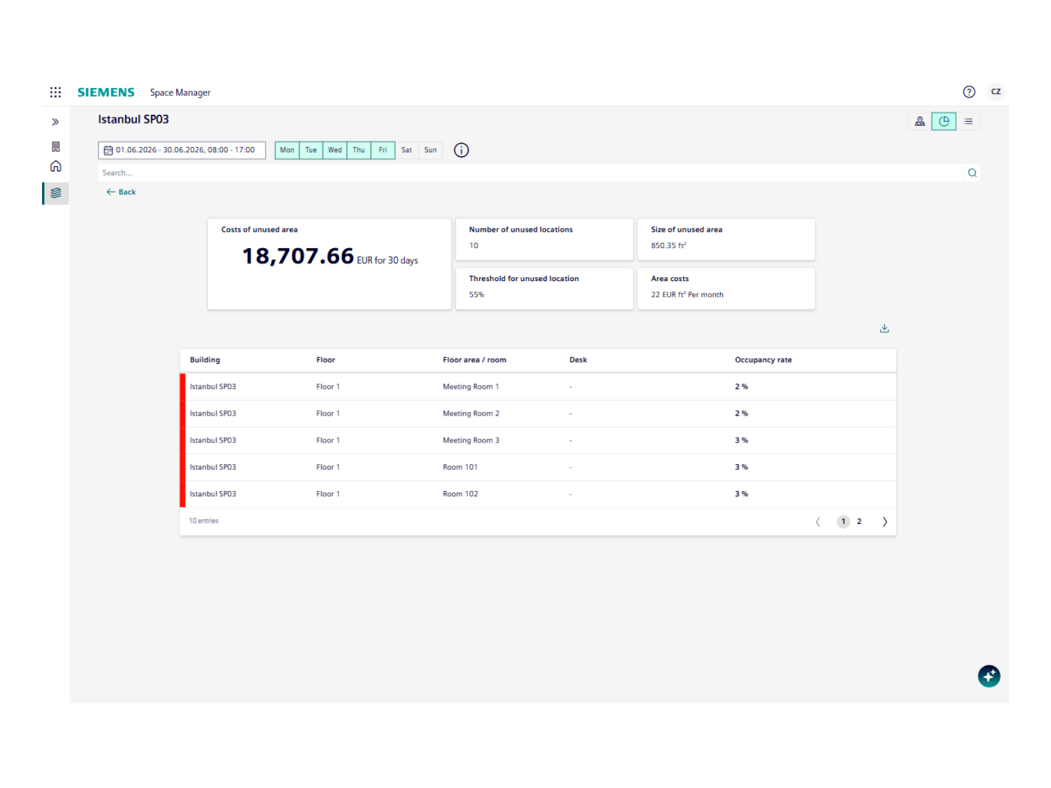
Task: Switch to the list view icon
Action: [x=968, y=121]
